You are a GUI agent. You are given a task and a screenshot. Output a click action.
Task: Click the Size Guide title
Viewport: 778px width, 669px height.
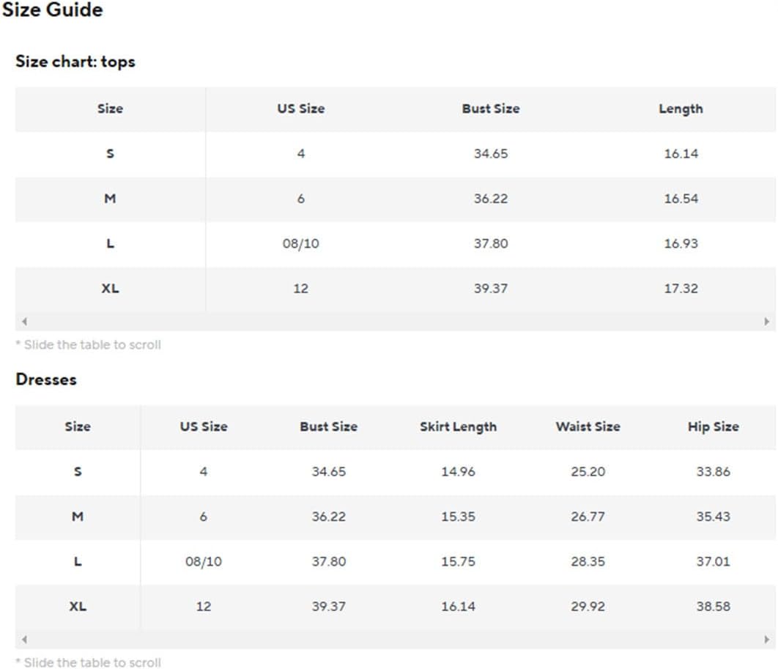pyautogui.click(x=53, y=10)
